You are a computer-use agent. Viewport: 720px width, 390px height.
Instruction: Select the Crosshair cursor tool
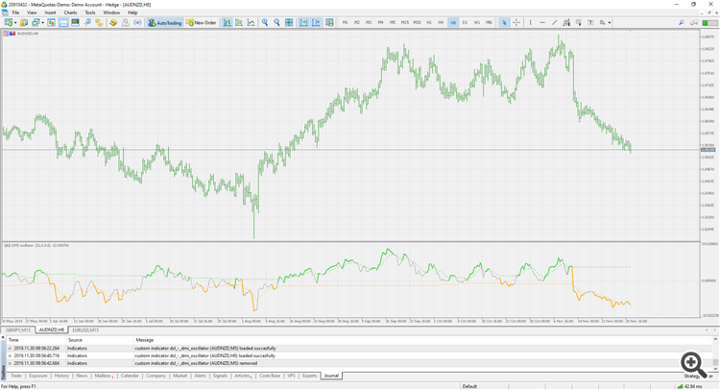(516, 22)
